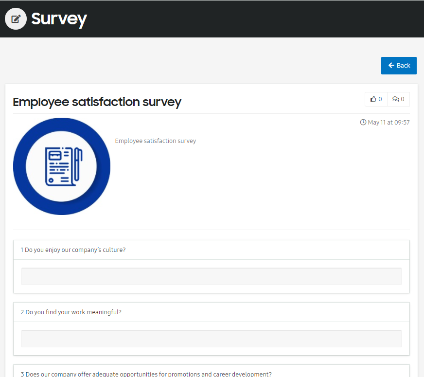
Task: Open comments via speech bubble icon
Action: point(396,99)
